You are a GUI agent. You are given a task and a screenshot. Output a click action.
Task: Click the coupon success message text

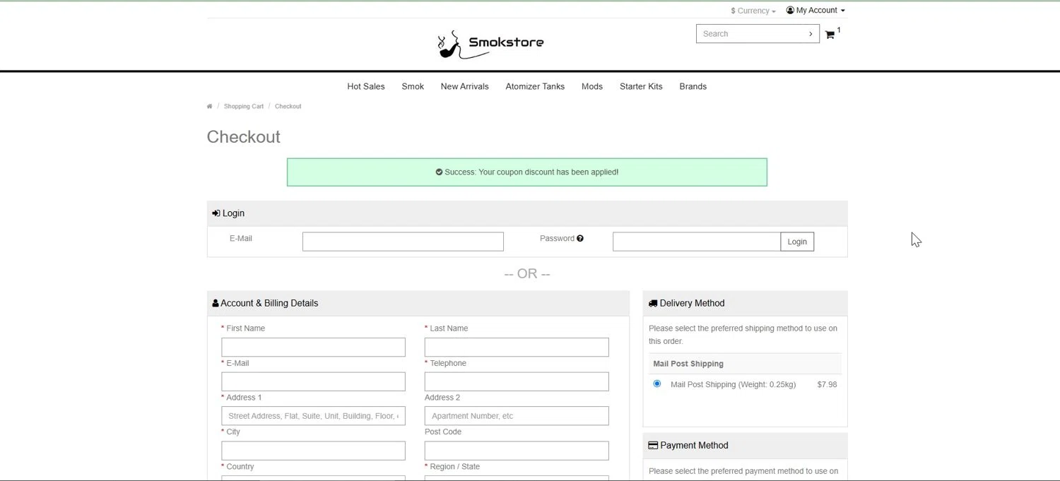pyautogui.click(x=531, y=172)
